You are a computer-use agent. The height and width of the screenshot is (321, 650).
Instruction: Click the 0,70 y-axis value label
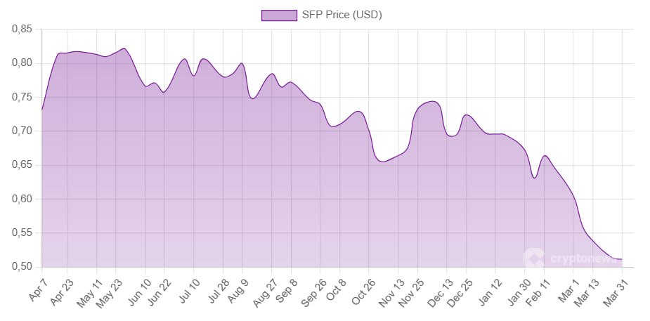22,131
